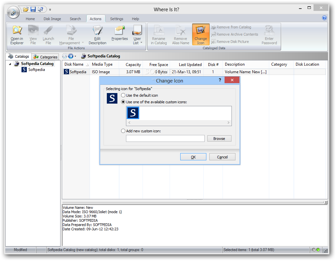Screen dimensions: 336x261
Task: Click the dialog question mark help button
Action: tap(220, 80)
